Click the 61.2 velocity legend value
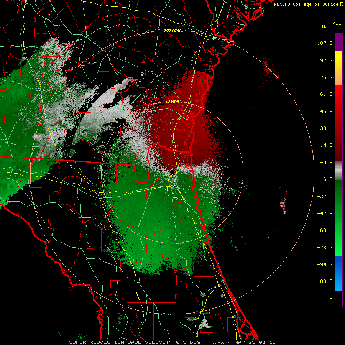 coord(326,94)
